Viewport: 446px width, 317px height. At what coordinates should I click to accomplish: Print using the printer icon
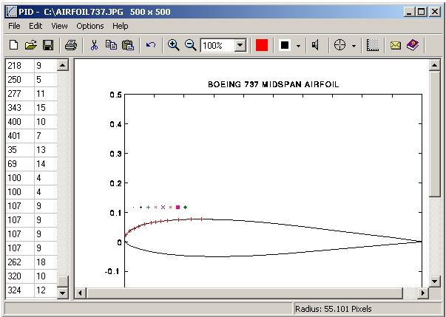click(71, 45)
